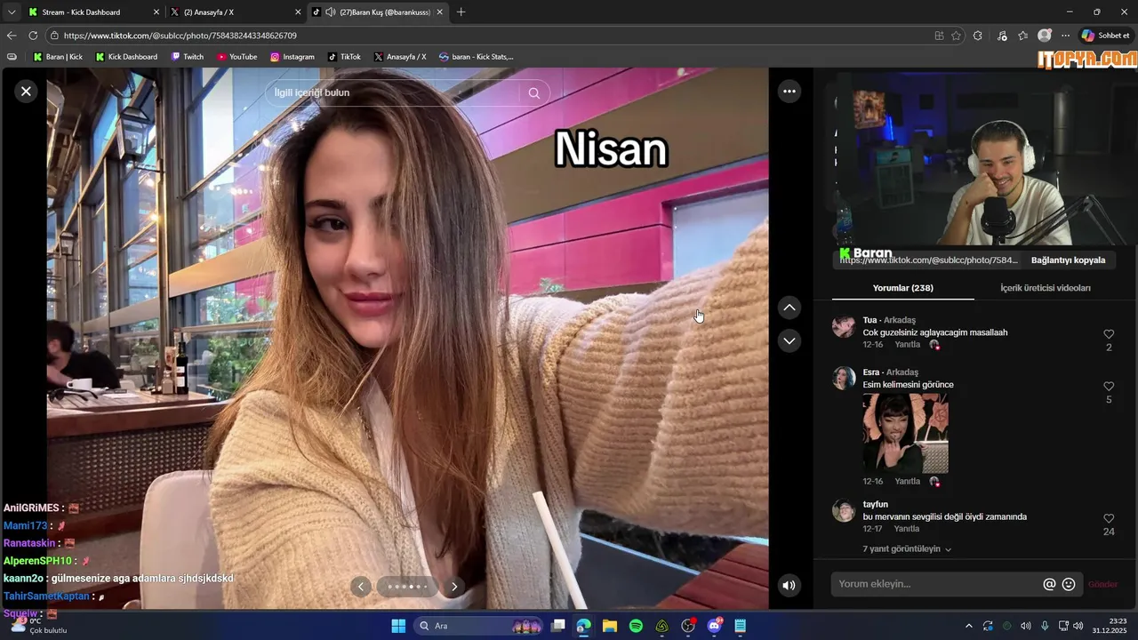The height and width of the screenshot is (640, 1138).
Task: Switch to Stream - Kick Dashboard tab
Action: pyautogui.click(x=93, y=12)
